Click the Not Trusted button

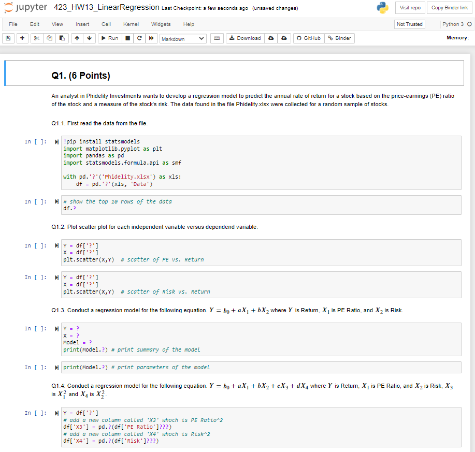point(410,24)
